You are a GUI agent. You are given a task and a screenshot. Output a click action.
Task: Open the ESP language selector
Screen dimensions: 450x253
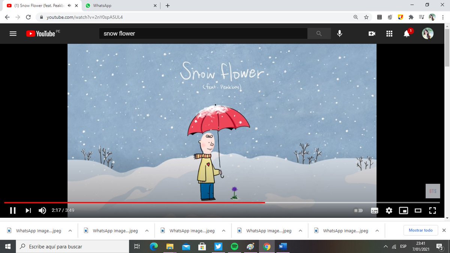click(403, 246)
